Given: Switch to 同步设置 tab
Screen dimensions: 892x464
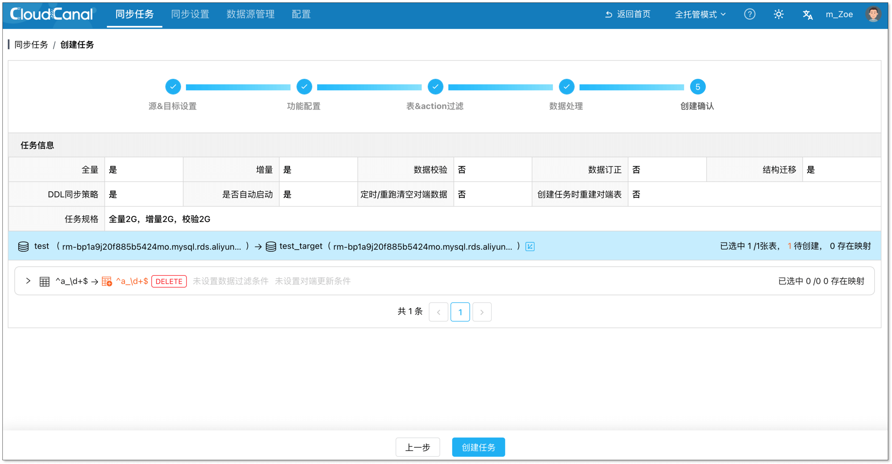Looking at the screenshot, I should pos(190,14).
